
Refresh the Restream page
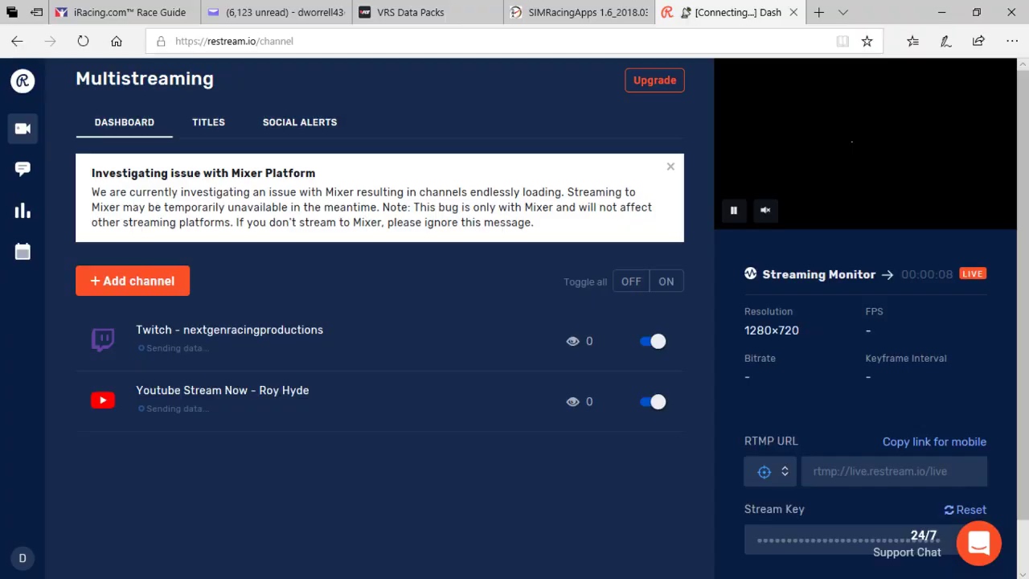tap(83, 41)
